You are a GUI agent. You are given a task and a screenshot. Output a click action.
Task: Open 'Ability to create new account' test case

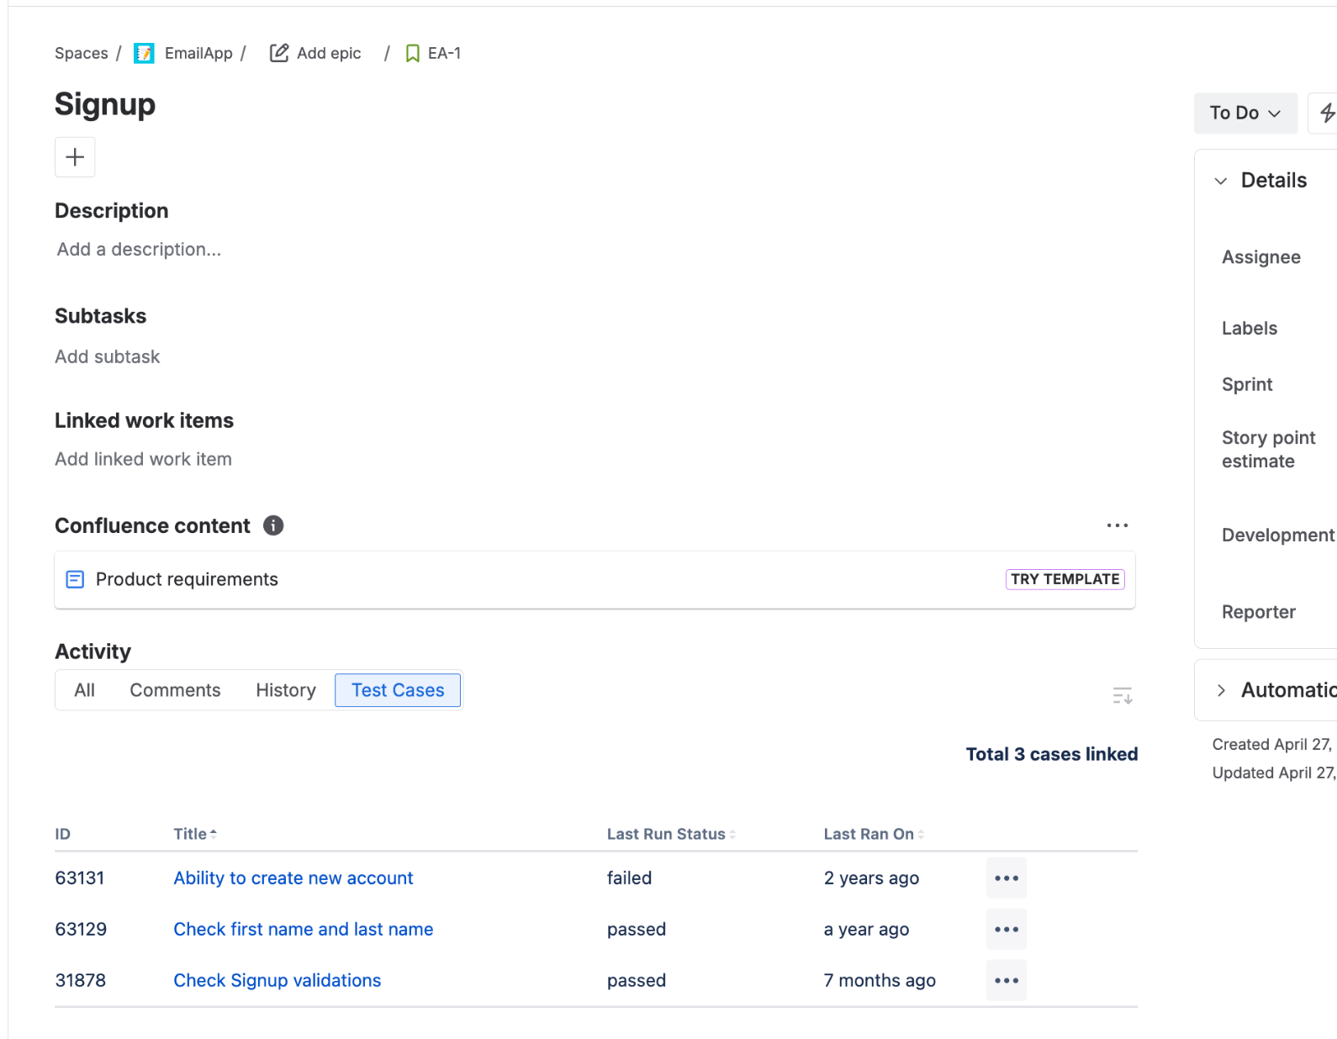[293, 878]
